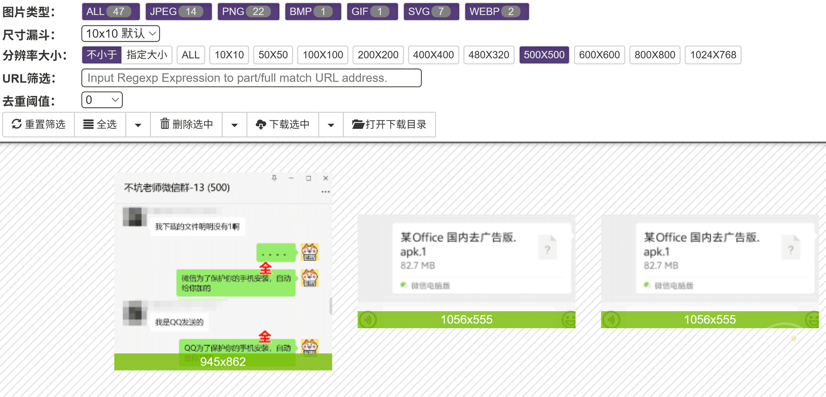This screenshot has height=397, width=826.
Task: Select the ALL resolution option
Action: 191,55
